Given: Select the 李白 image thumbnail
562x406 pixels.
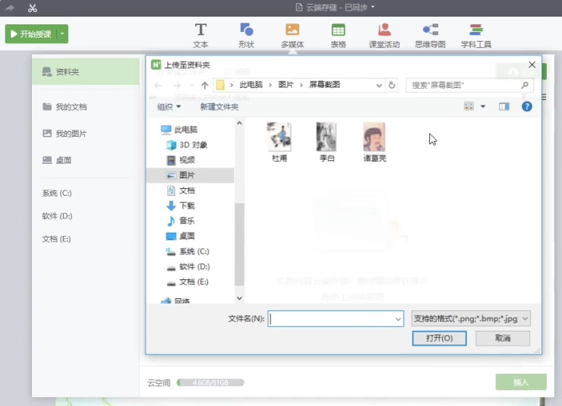Looking at the screenshot, I should pos(327,142).
